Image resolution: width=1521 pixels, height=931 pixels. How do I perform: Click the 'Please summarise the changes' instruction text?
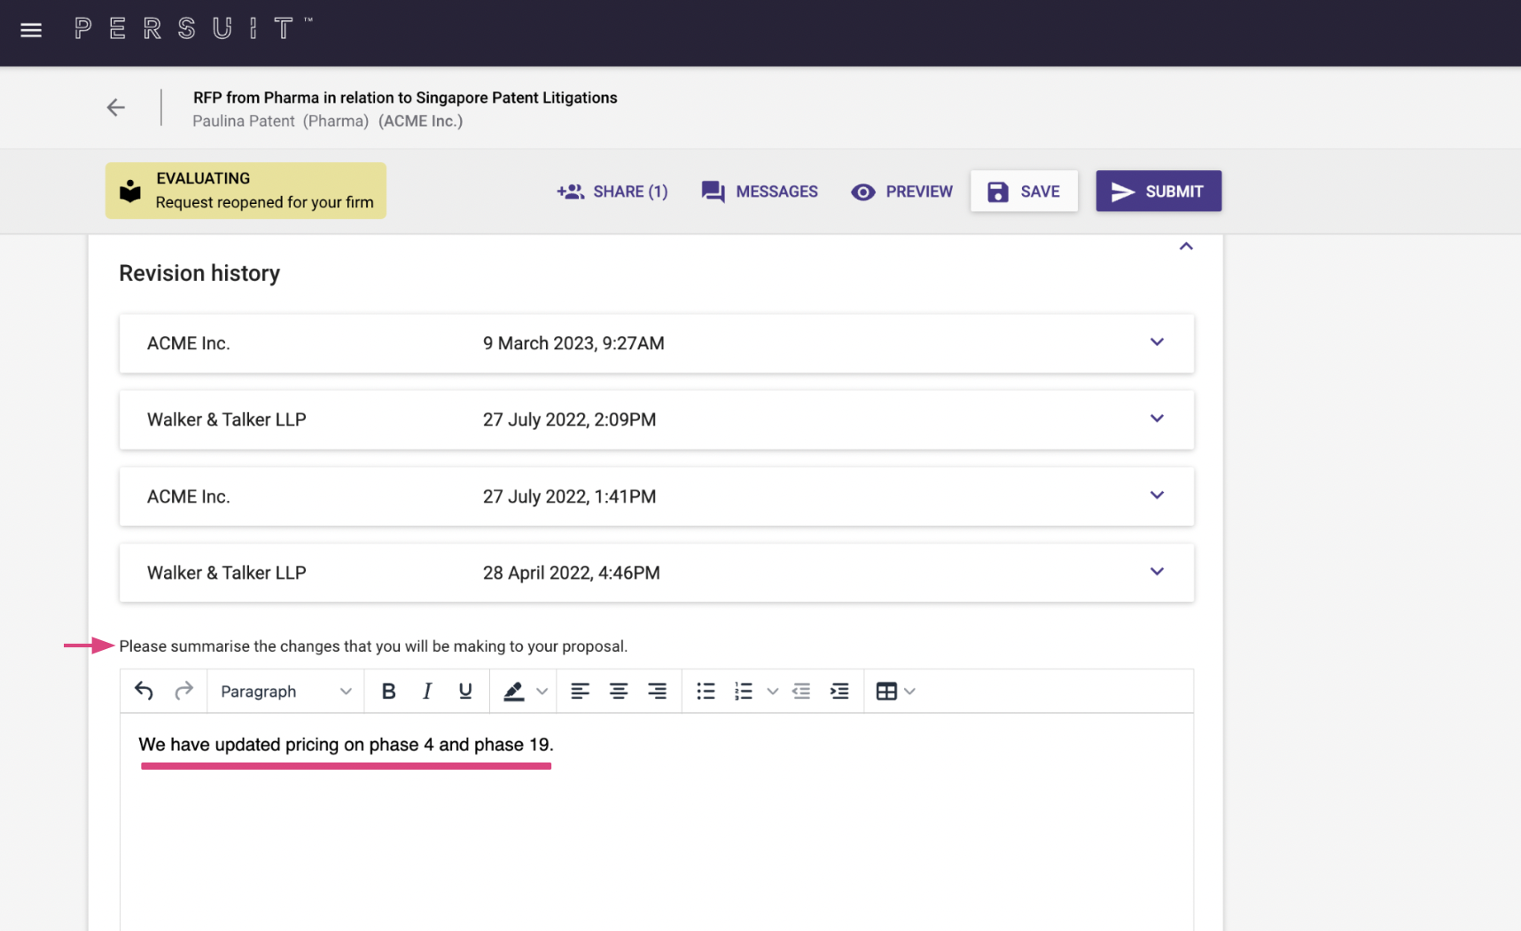[373, 646]
